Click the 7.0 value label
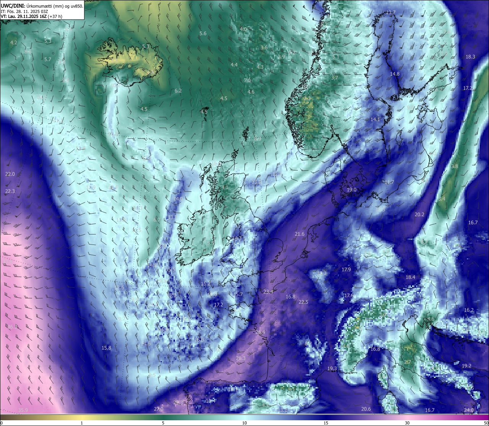 point(247,81)
